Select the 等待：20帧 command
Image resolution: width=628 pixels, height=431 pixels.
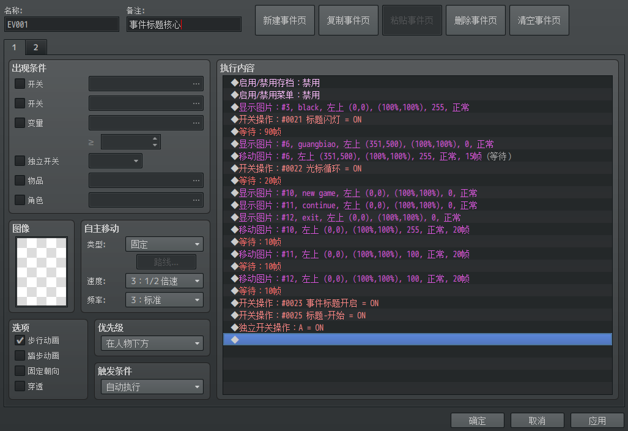[x=417, y=181]
